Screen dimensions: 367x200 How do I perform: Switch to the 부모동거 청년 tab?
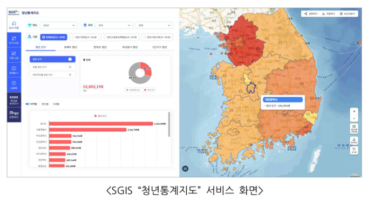[x=130, y=47]
